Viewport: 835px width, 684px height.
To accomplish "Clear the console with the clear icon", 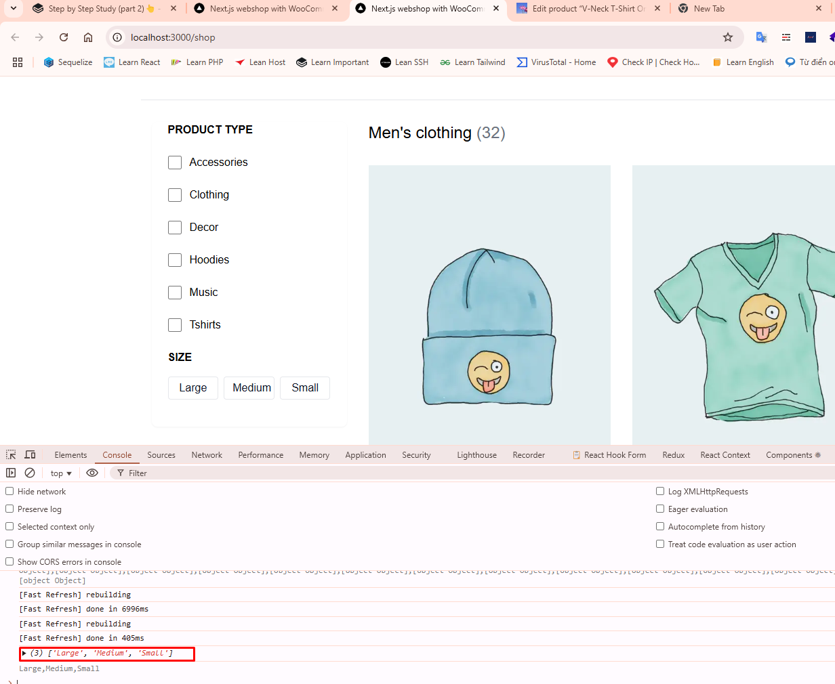I will (x=30, y=473).
